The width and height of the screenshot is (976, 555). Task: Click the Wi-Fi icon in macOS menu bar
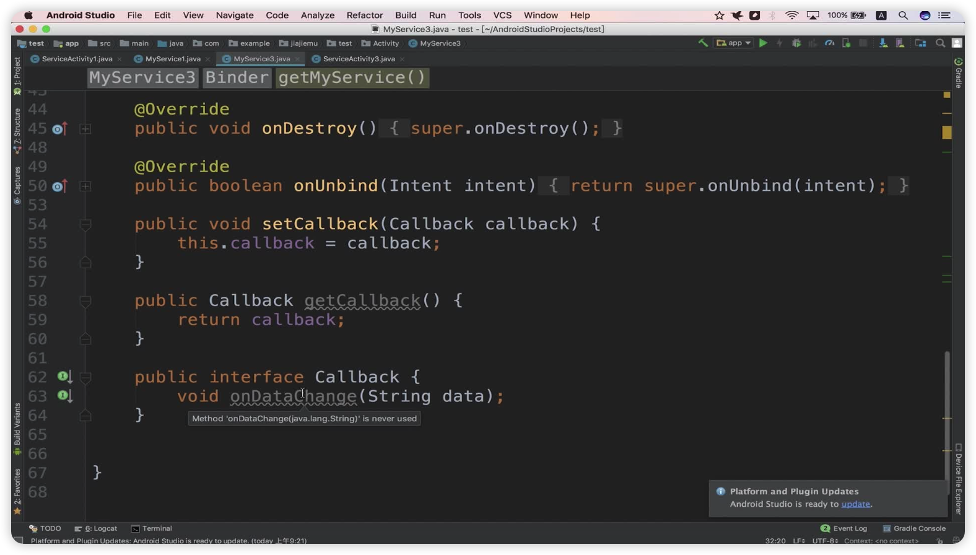point(791,15)
